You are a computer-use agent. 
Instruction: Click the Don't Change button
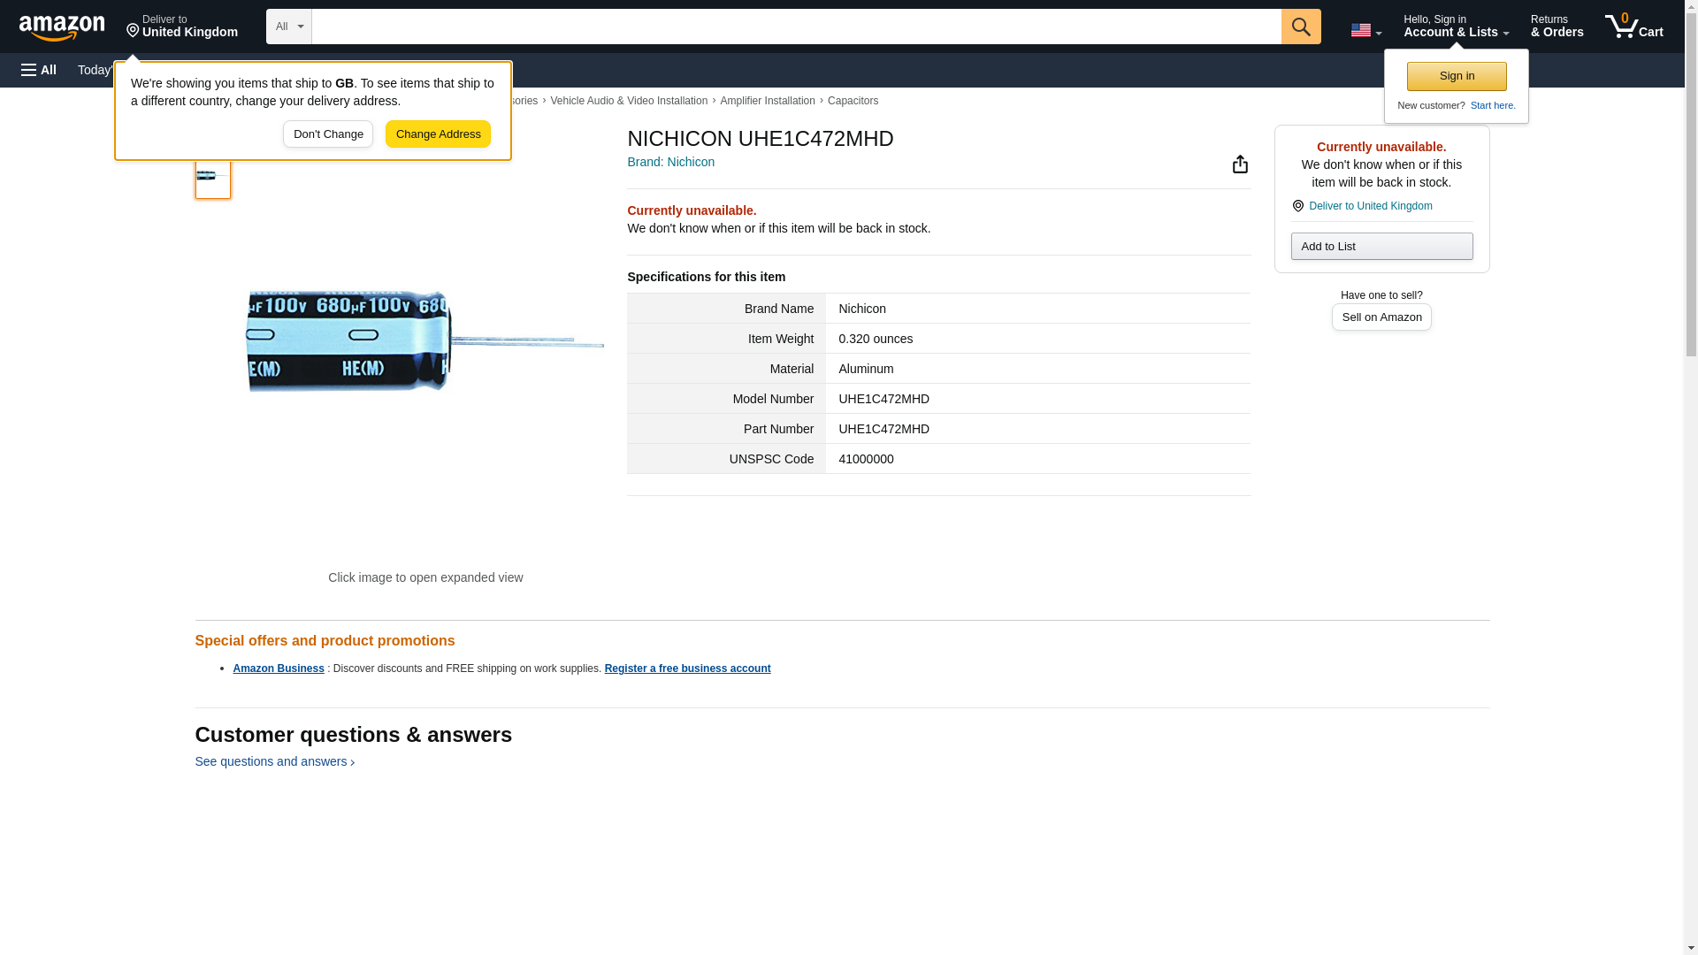click(328, 134)
